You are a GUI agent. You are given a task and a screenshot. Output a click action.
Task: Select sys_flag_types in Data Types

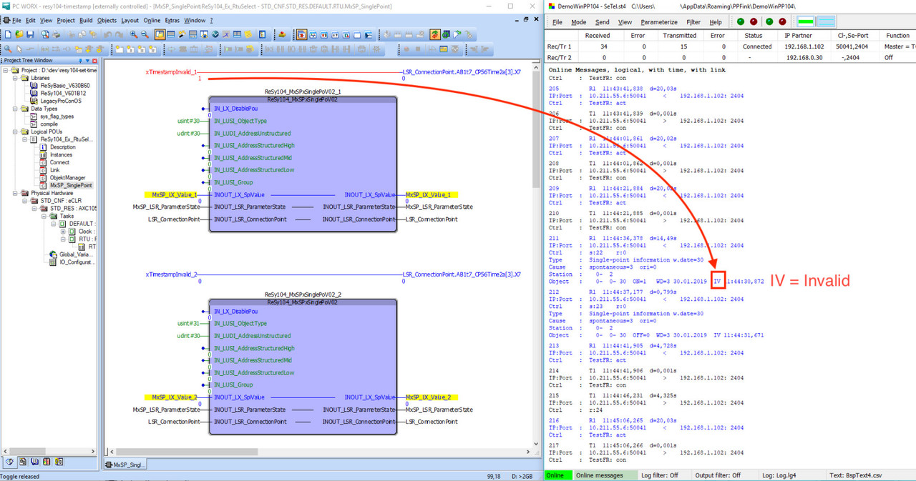[57, 116]
